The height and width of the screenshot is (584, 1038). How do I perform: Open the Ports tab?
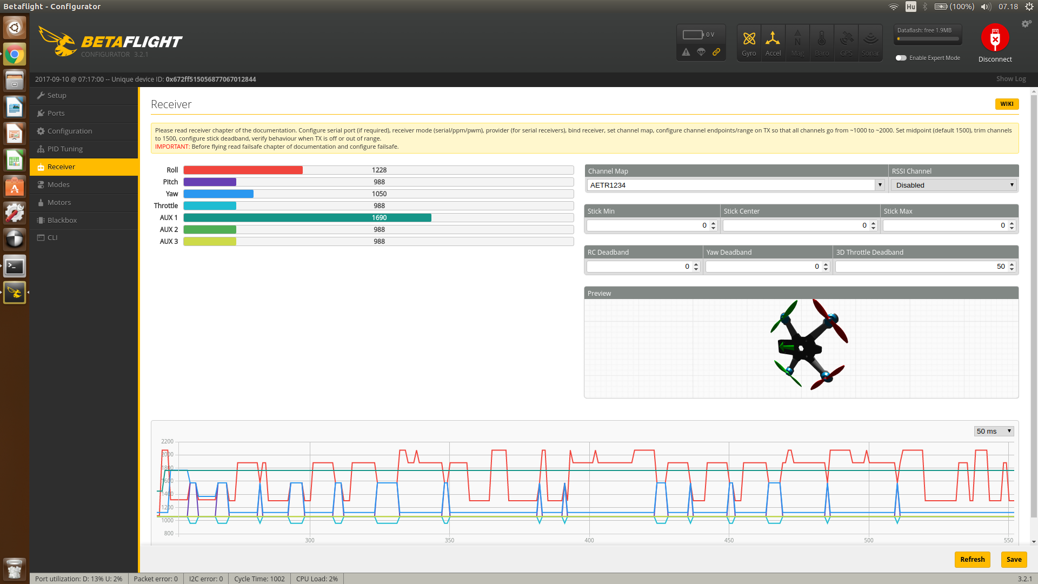tap(84, 113)
